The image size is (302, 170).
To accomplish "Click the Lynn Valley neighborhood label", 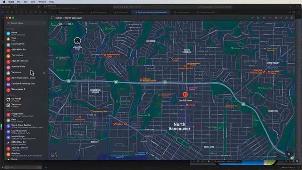I will pyautogui.click(x=273, y=63).
